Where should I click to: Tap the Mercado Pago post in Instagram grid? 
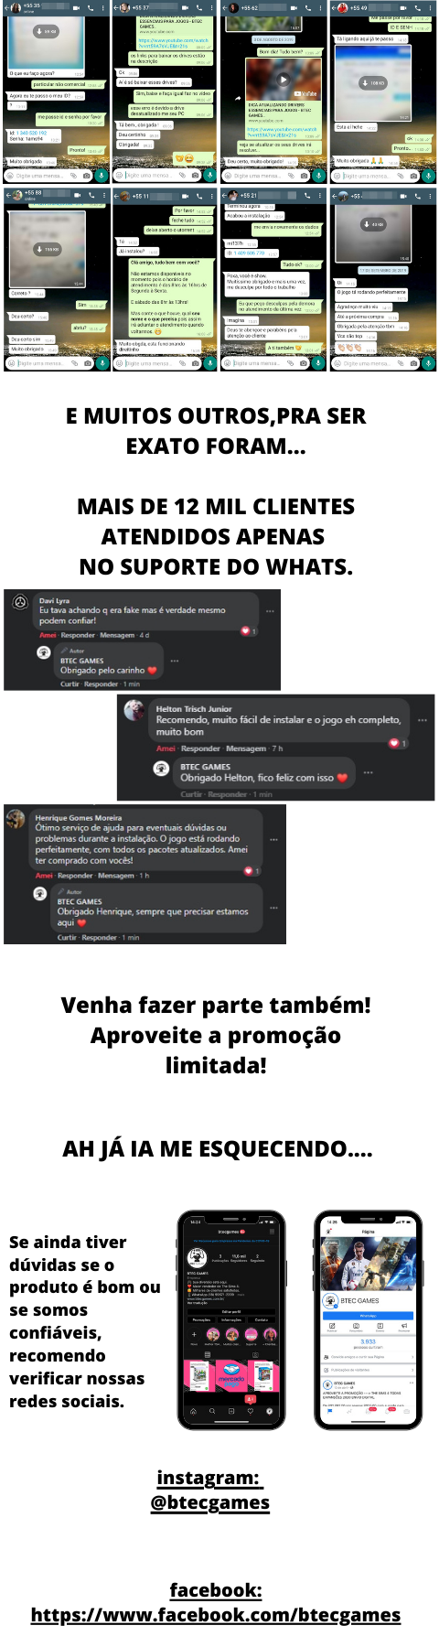point(231,1375)
